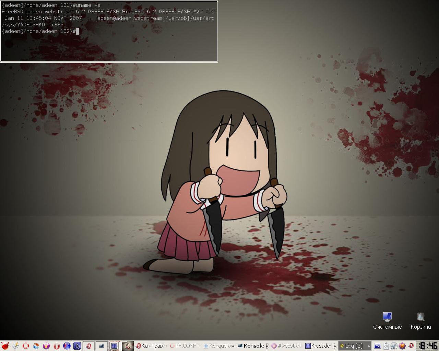This screenshot has width=439, height=351.
Task: Expand the Konsole taskbar group arrow
Action: [267, 346]
